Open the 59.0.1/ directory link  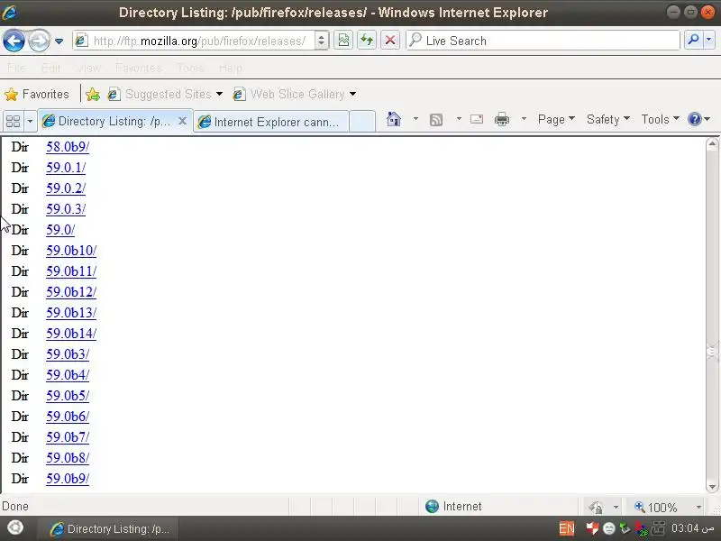click(66, 168)
